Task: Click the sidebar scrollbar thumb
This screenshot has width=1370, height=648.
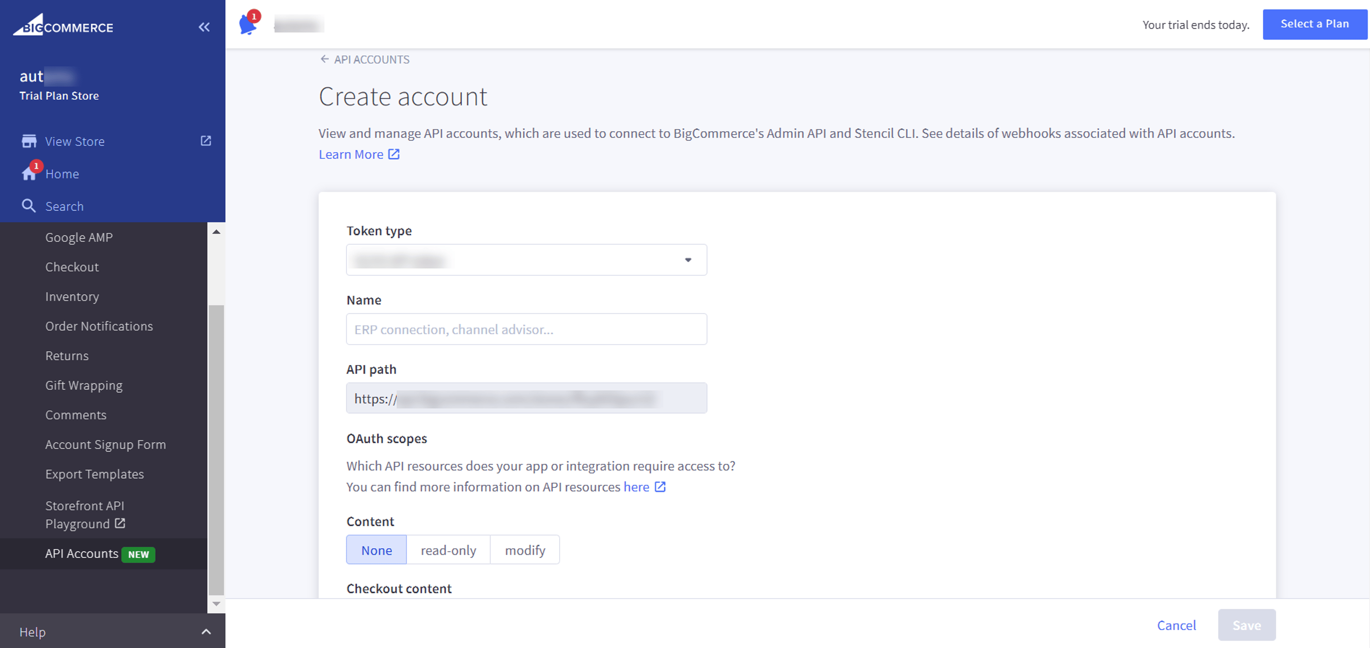Action: pos(217,449)
